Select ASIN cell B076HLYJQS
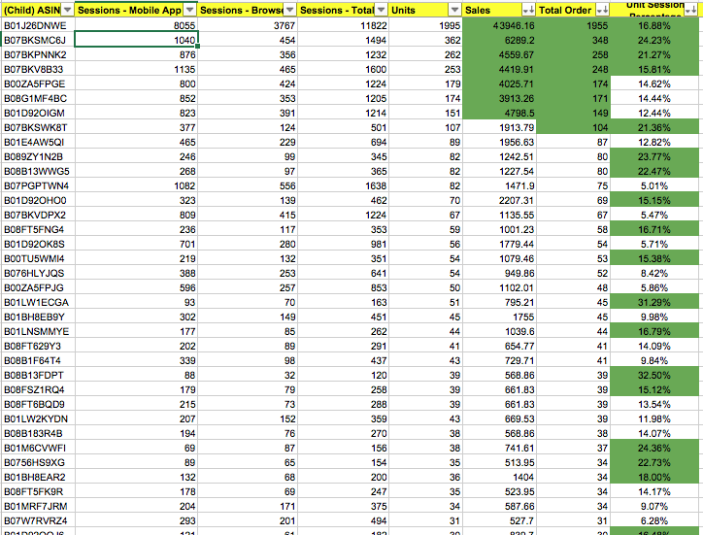The image size is (703, 535). pyautogui.click(x=38, y=274)
